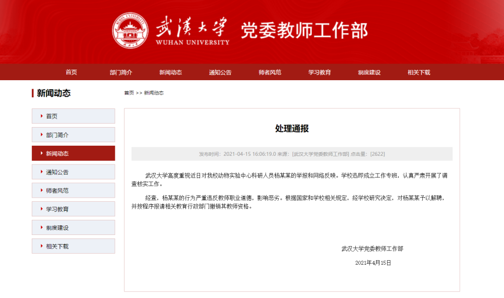504x298 pixels.
Task: Click 首页 in the breadcrumb trail
Action: pos(129,93)
